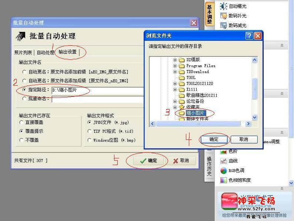Click folder tree horizontal scroll left arrow
The width and height of the screenshot is (294, 221).
point(153,124)
